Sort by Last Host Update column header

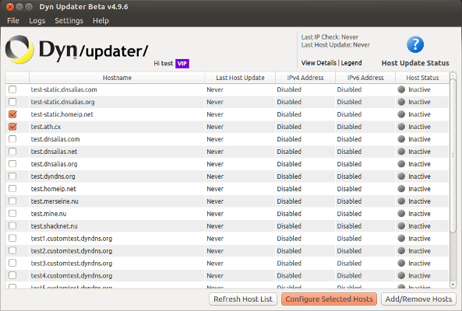coord(240,78)
